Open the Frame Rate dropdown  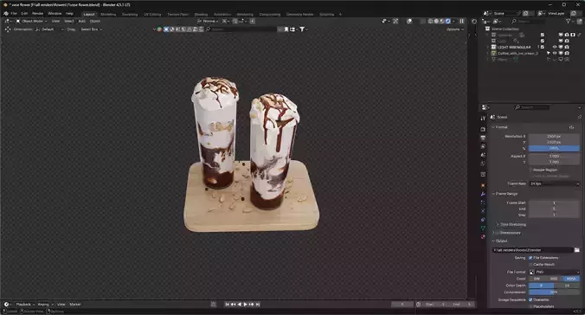[555, 183]
